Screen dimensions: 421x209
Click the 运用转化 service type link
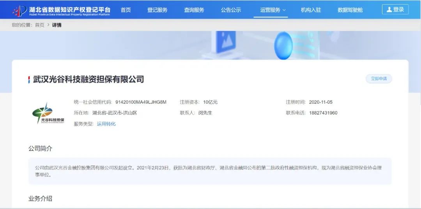coord(106,124)
